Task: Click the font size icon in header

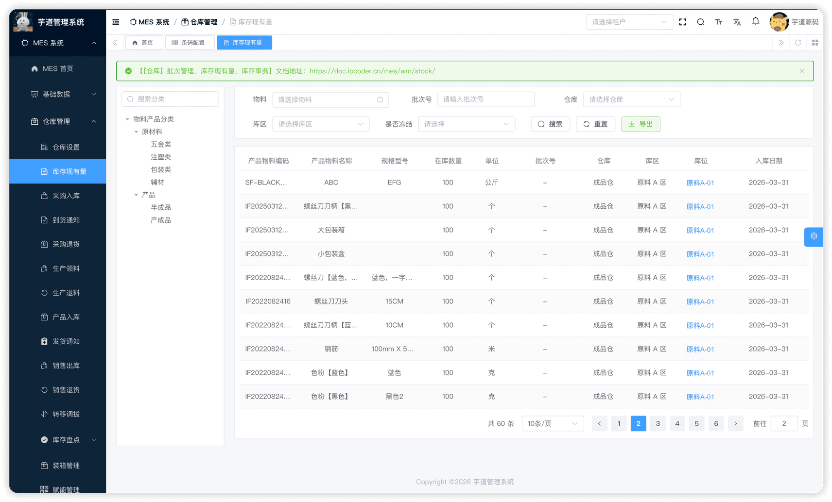Action: coord(718,22)
